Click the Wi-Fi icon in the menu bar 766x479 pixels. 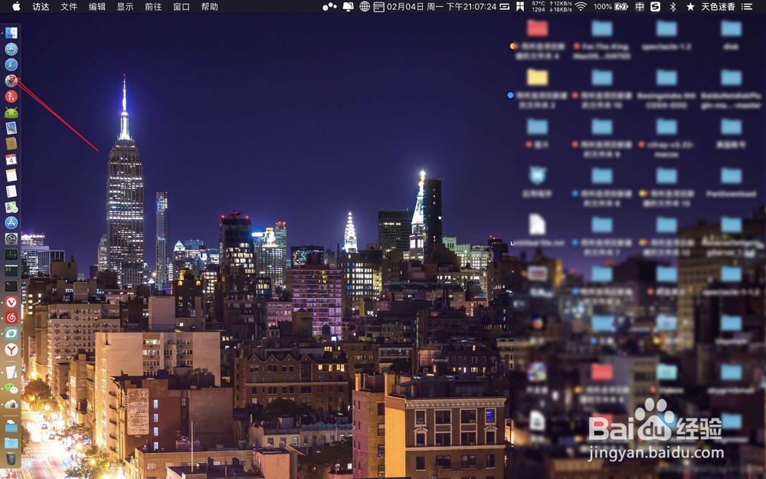[582, 8]
